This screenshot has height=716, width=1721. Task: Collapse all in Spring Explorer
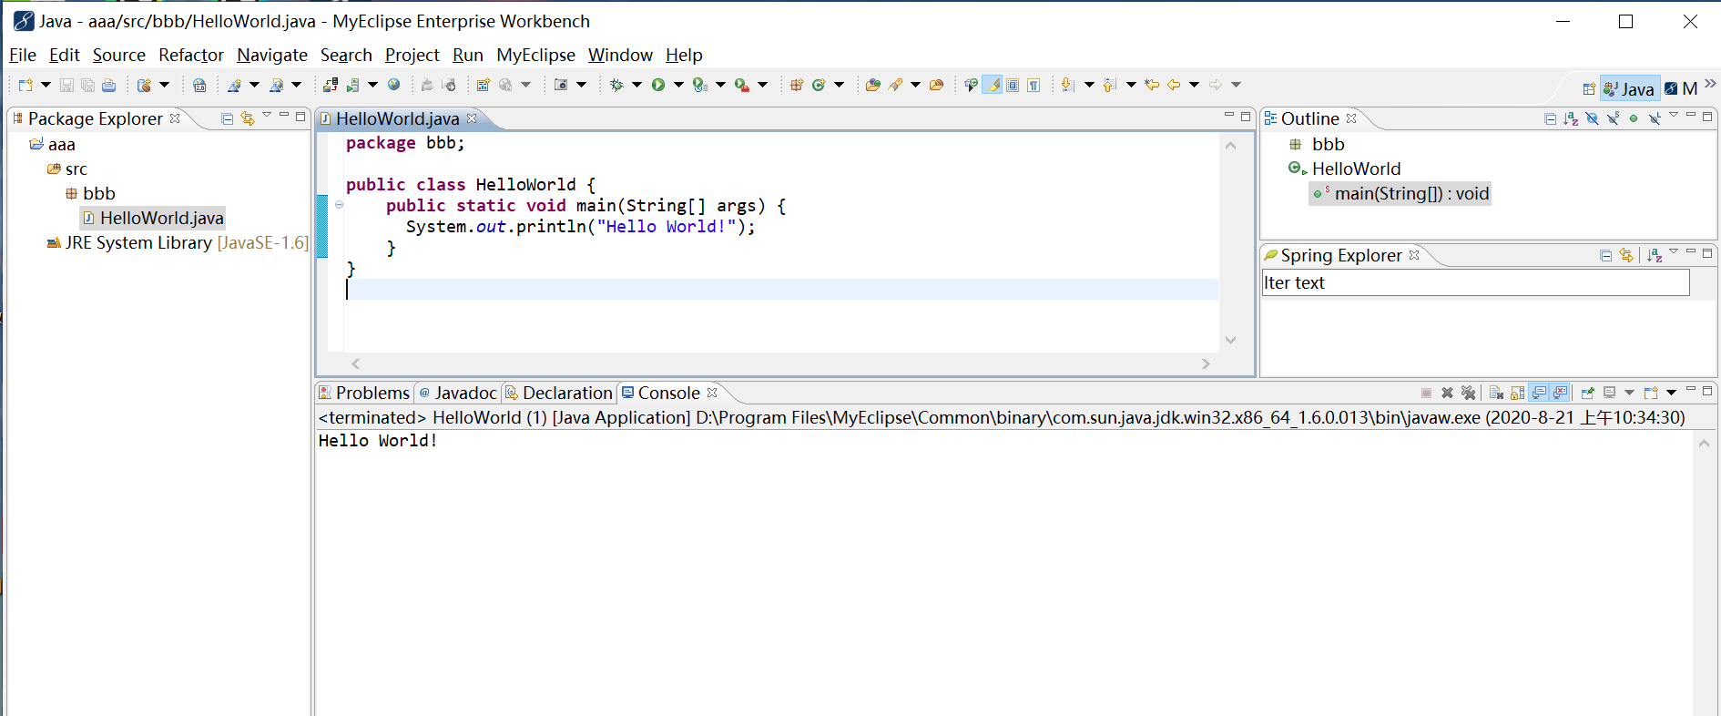tap(1605, 255)
